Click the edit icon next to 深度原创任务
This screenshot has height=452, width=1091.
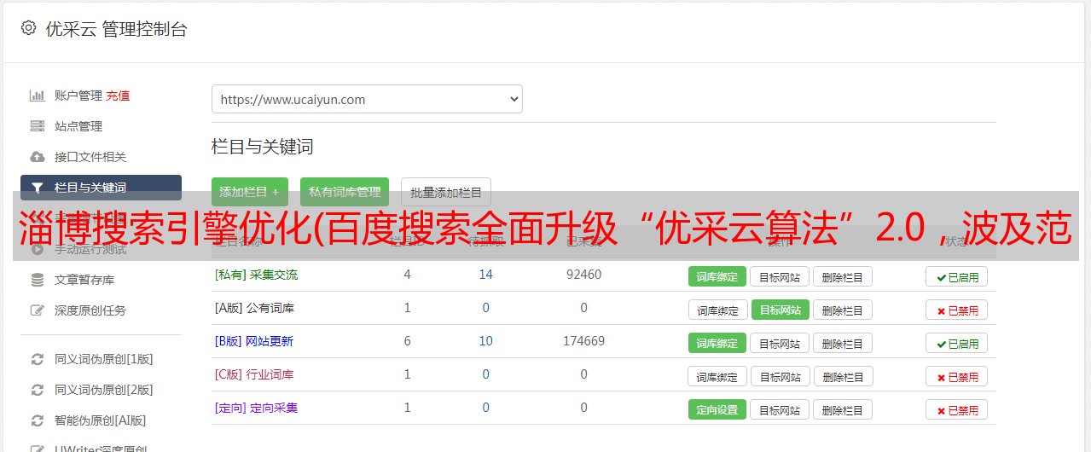click(38, 310)
